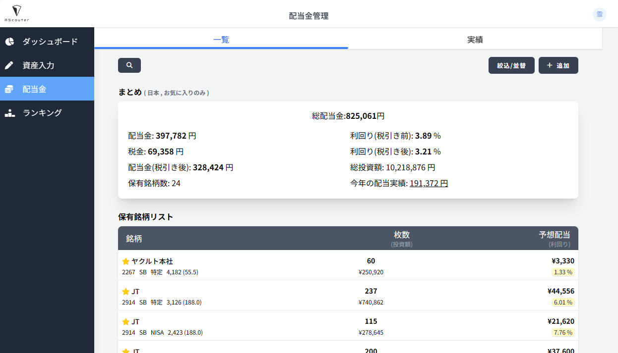
Task: Click the 配当金: 397,782 円 value
Action: 162,136
